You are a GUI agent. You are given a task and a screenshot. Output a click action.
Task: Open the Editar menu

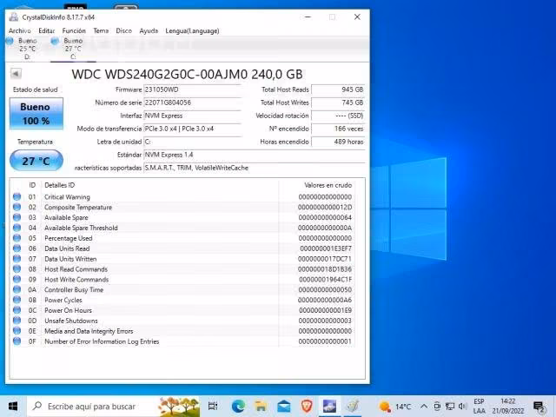(x=46, y=31)
